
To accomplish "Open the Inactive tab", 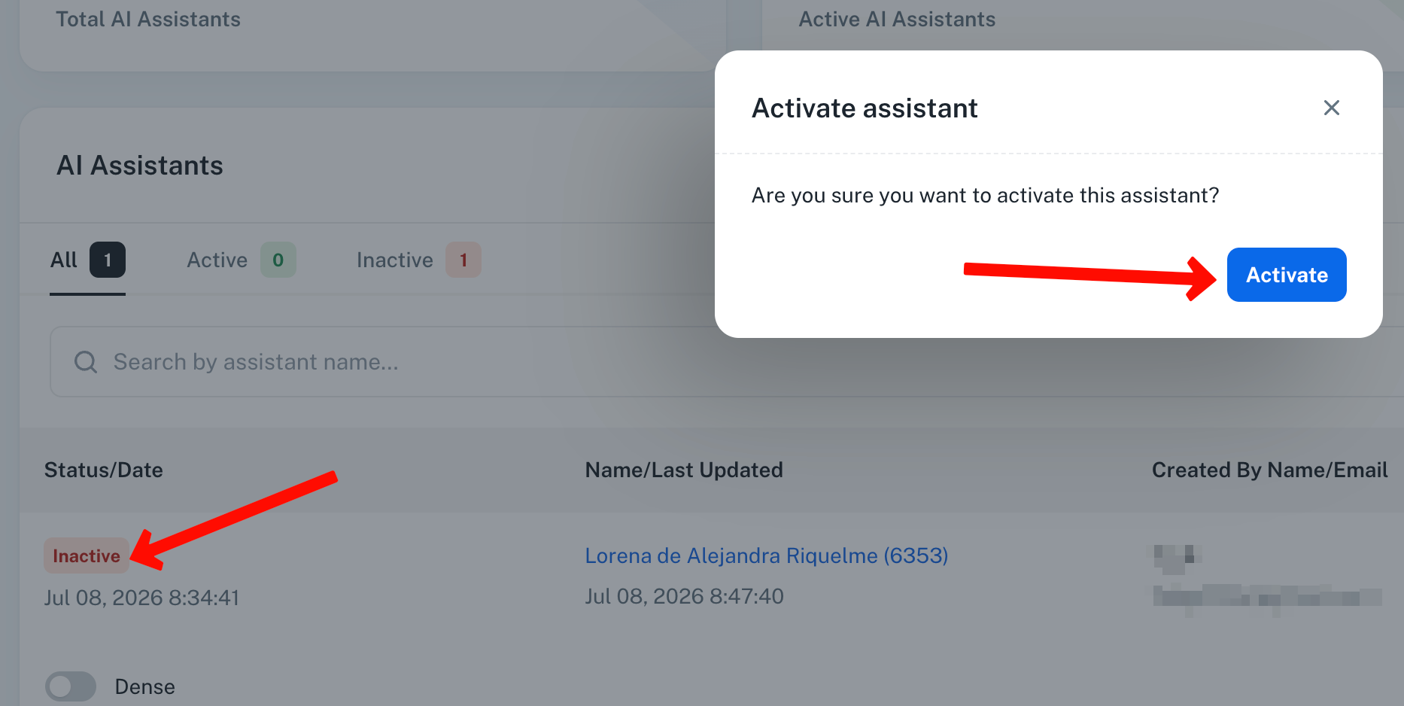I will [418, 260].
